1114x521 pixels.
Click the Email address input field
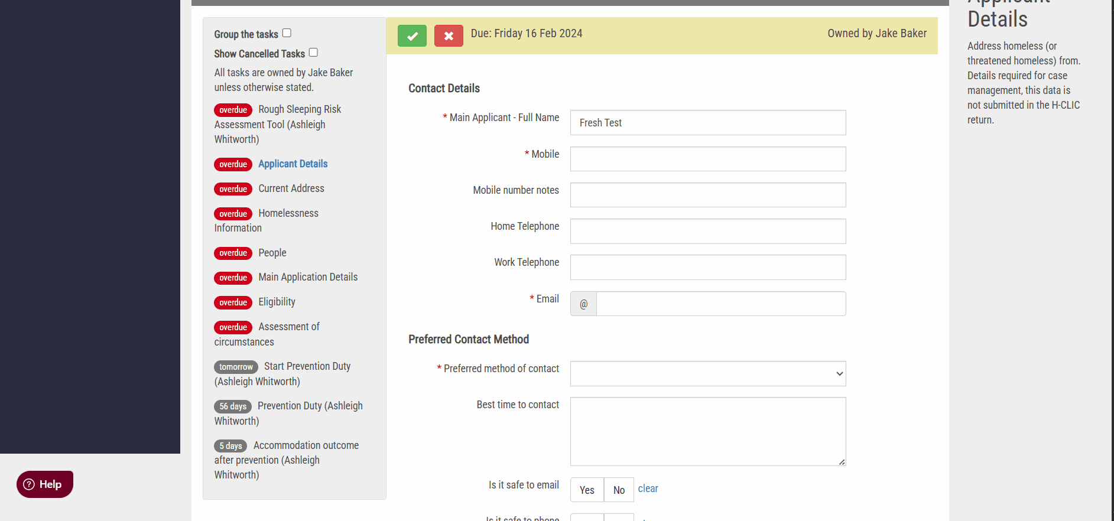tap(721, 304)
